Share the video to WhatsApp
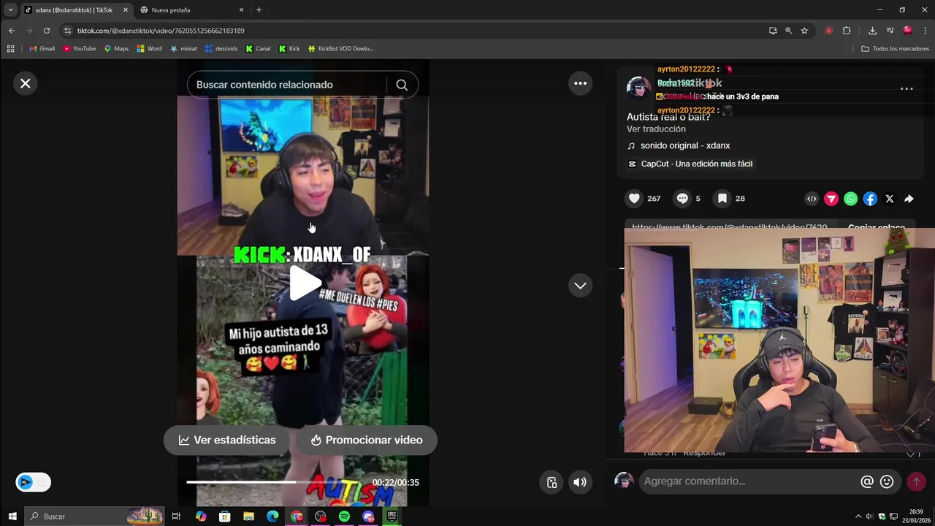Screen dimensions: 935x526 pos(851,199)
